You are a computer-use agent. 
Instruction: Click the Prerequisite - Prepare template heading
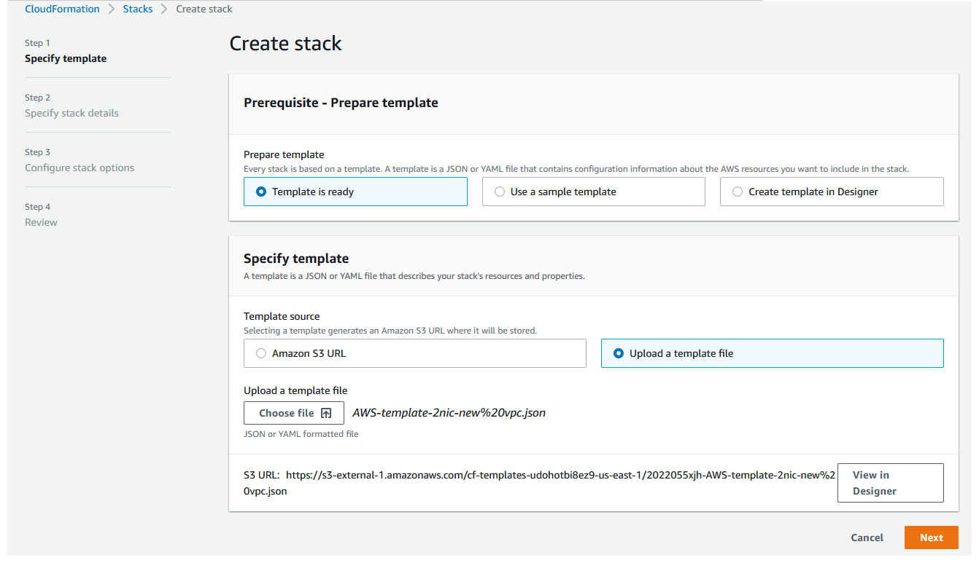341,103
